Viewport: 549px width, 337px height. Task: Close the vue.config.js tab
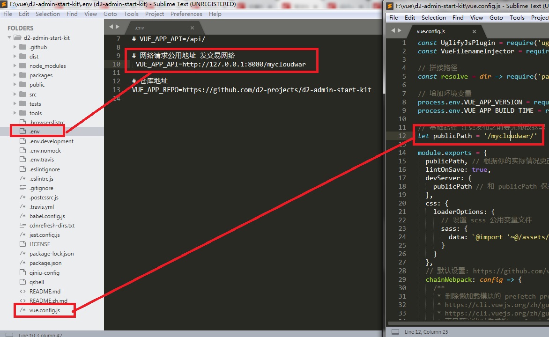coord(474,31)
